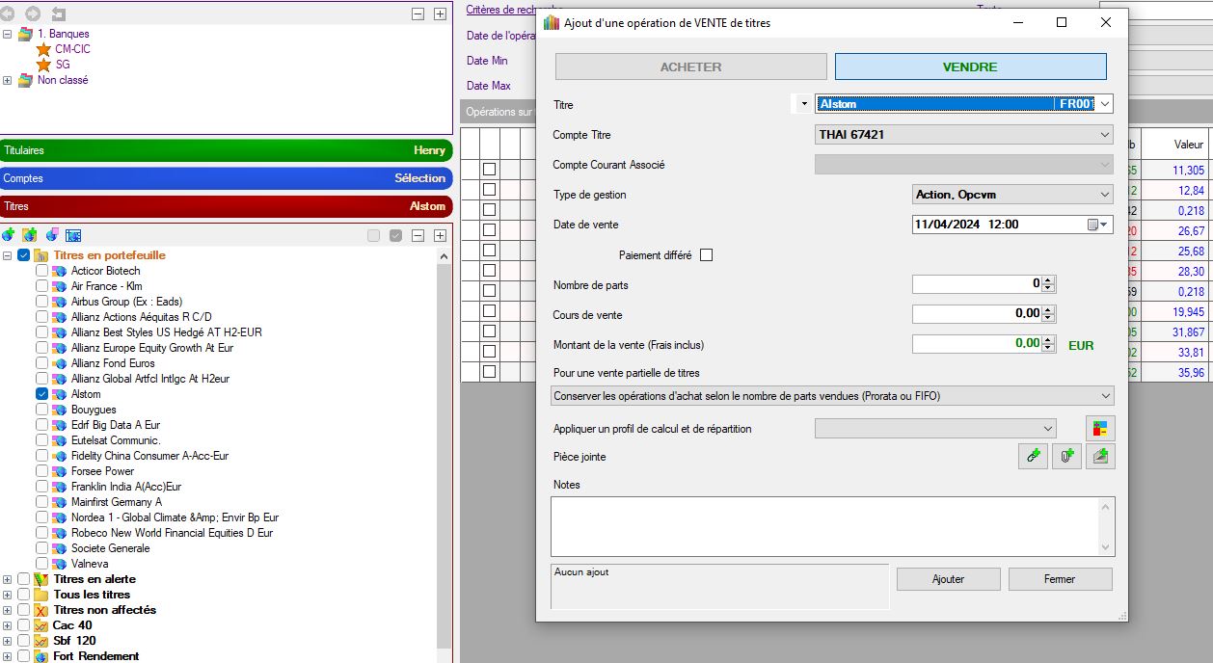Screen dimensions: 1213x663
Task: Open calendar picker for Date de vente
Action: (1097, 225)
